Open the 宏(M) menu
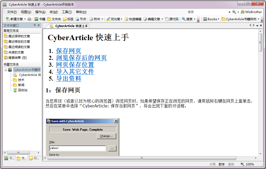The height and width of the screenshot is (169, 266). (54, 12)
